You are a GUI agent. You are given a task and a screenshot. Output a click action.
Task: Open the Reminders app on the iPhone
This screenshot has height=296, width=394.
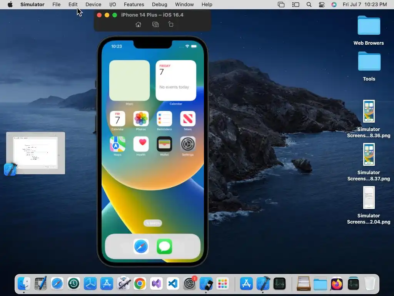tap(164, 119)
